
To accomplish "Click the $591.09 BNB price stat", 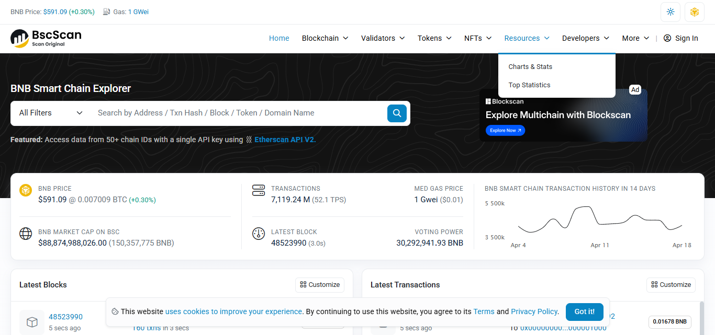I will point(52,200).
